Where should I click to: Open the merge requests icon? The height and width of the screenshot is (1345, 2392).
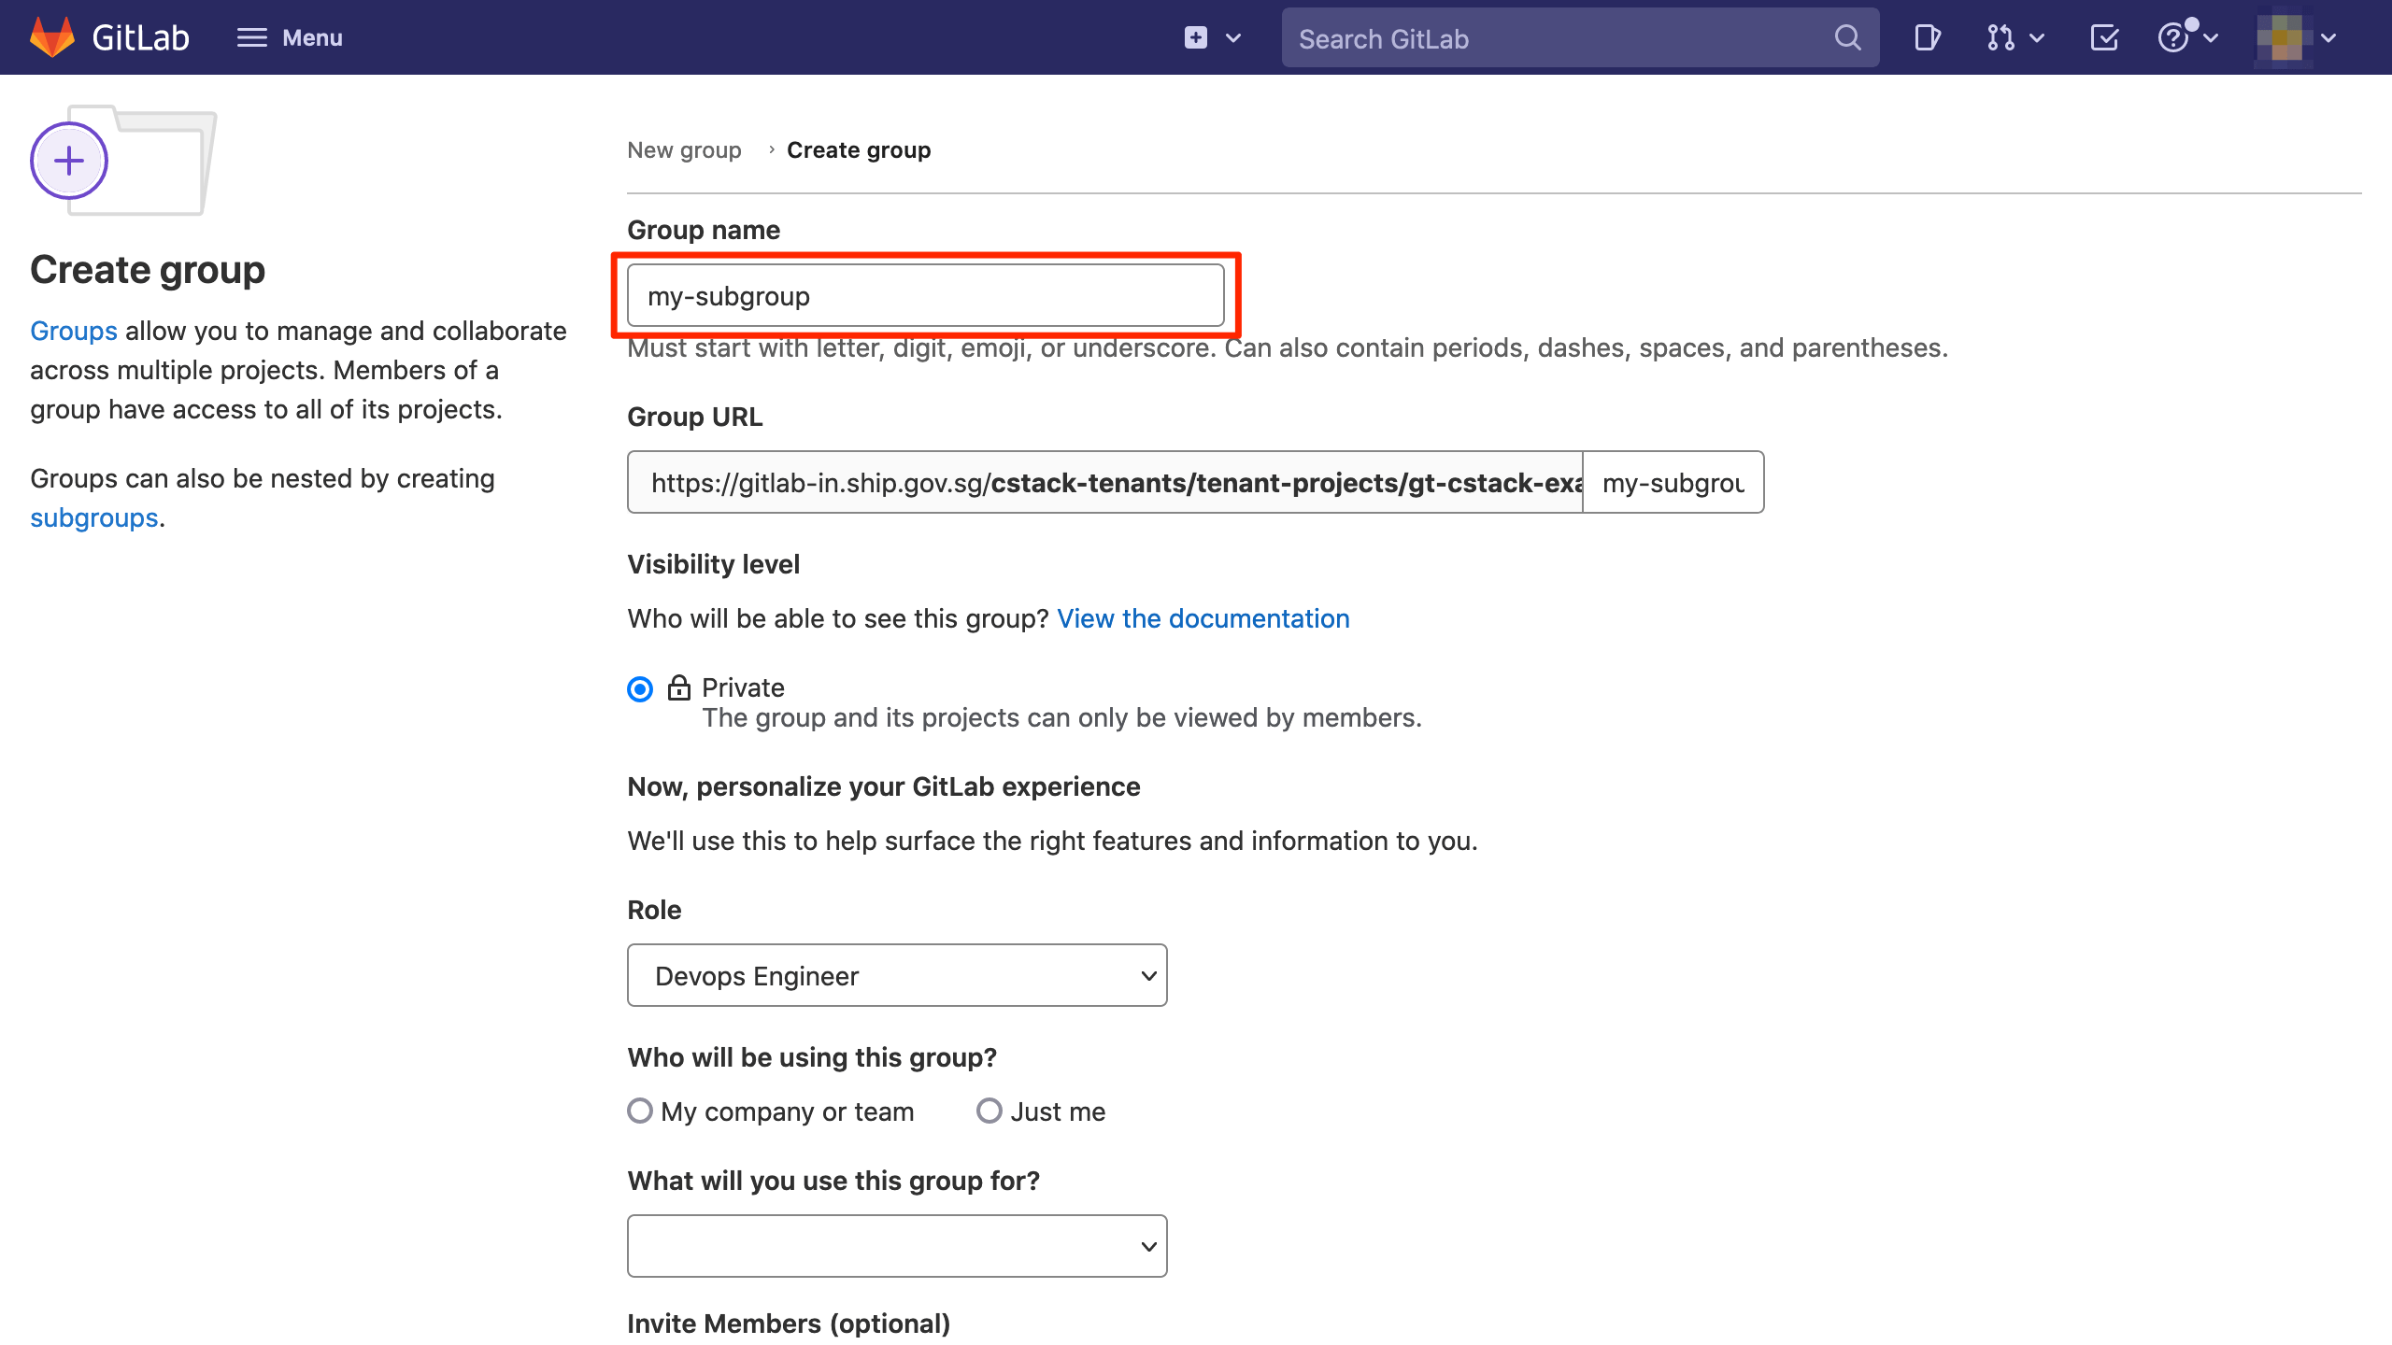point(2000,37)
